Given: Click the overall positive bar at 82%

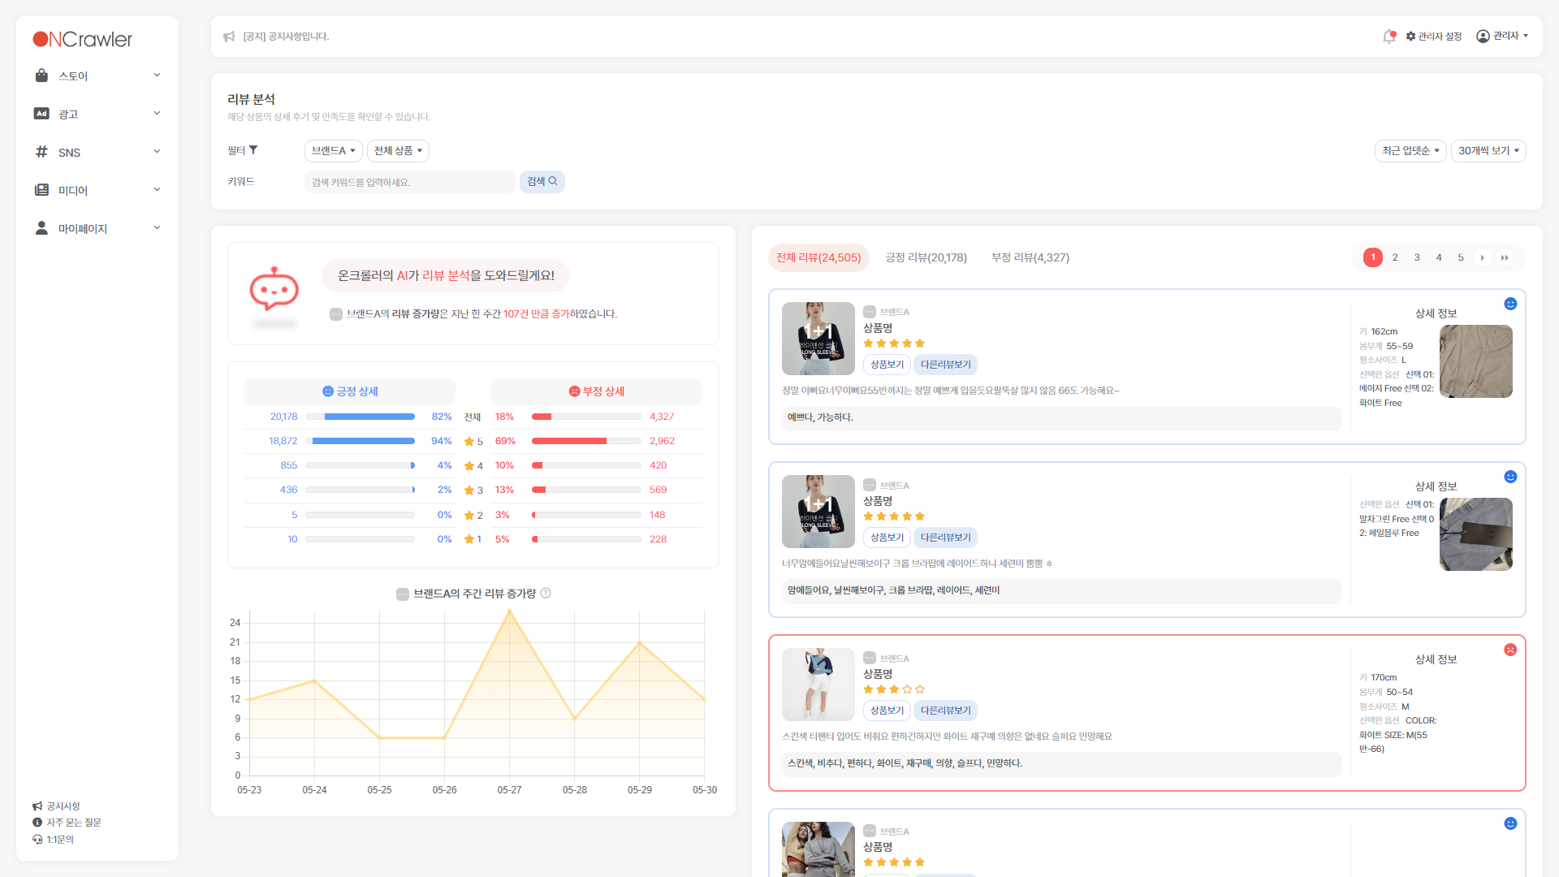Looking at the screenshot, I should pyautogui.click(x=360, y=417).
